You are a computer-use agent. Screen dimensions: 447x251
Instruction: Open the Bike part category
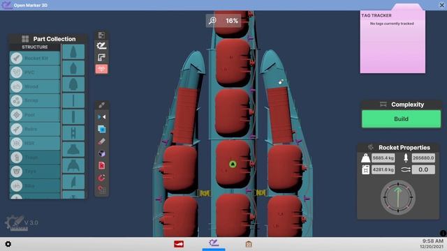[x=35, y=185]
